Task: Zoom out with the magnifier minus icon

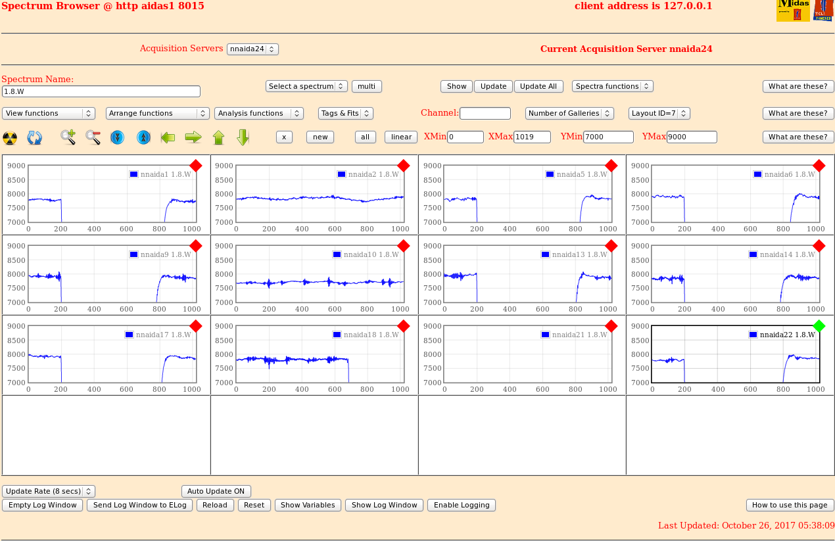Action: pyautogui.click(x=93, y=137)
